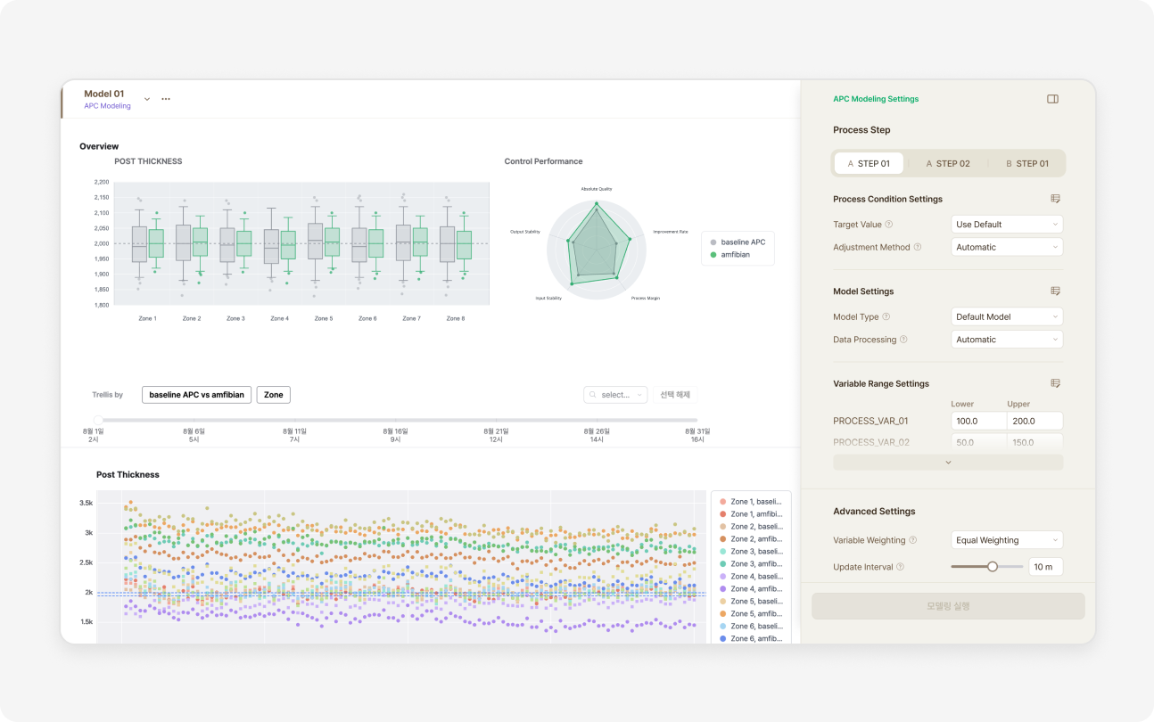This screenshot has height=722, width=1154.
Task: Open the Model Settings edit icon
Action: [1055, 291]
